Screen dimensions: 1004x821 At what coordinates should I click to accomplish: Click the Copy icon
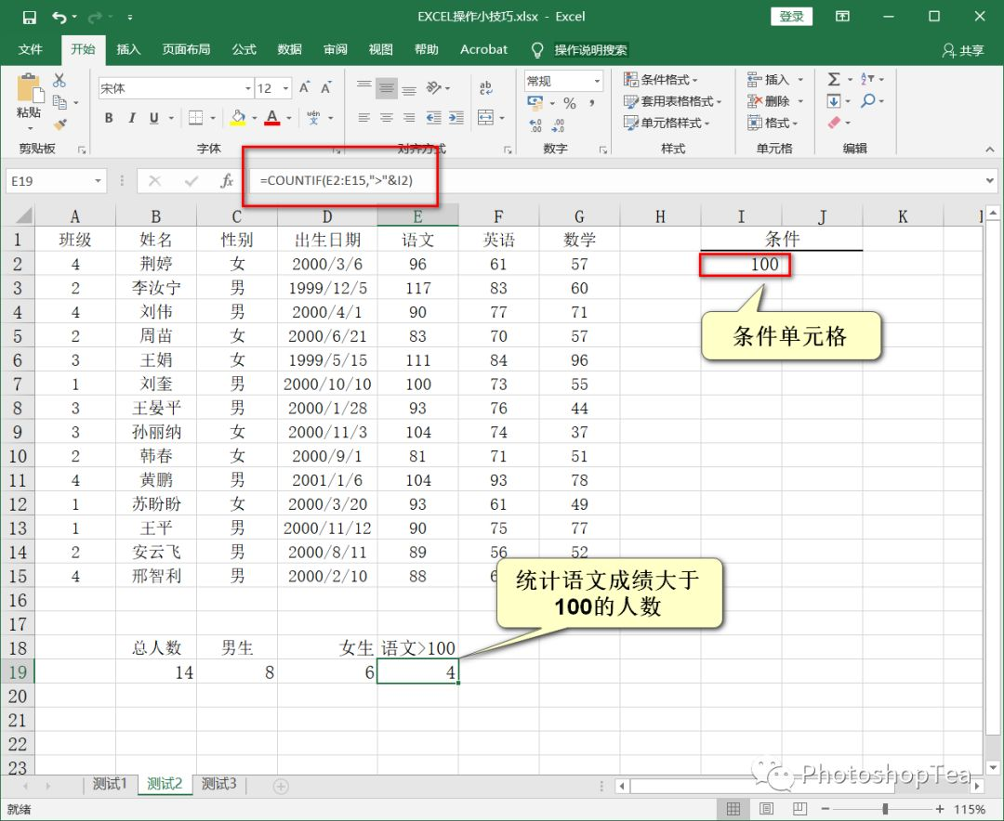coord(59,102)
